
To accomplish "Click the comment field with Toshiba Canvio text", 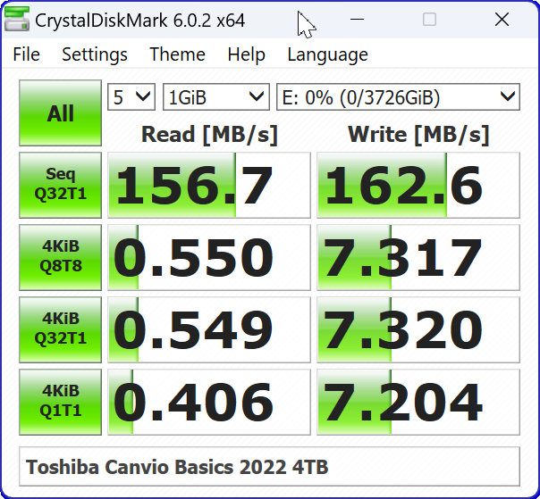I will (269, 466).
